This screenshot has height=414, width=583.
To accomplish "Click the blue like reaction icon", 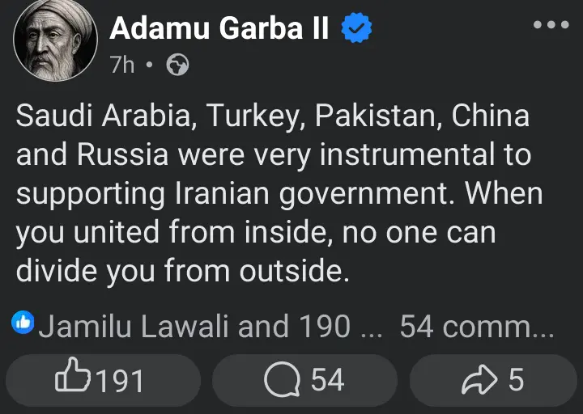I will [23, 323].
